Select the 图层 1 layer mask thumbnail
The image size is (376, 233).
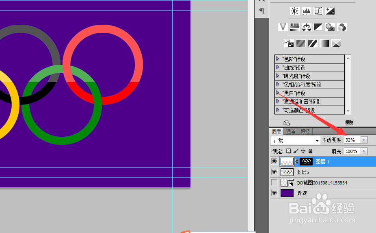(x=306, y=162)
